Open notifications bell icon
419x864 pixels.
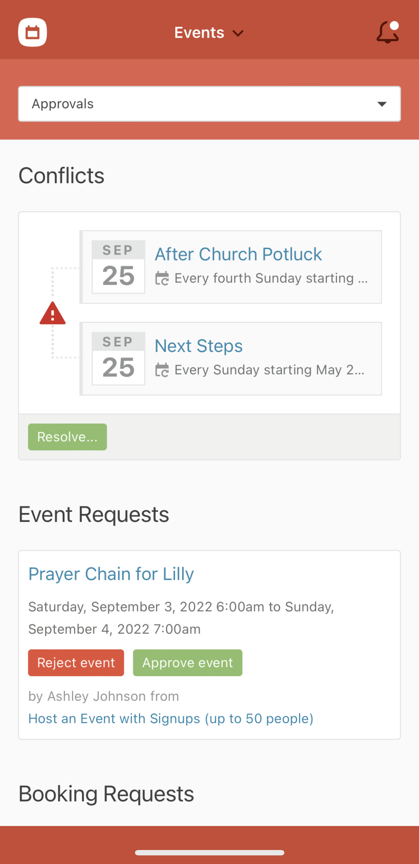tap(388, 32)
